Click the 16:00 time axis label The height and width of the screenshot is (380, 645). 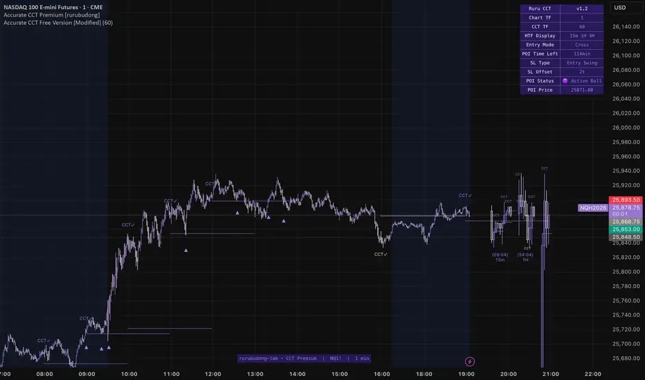click(382, 374)
